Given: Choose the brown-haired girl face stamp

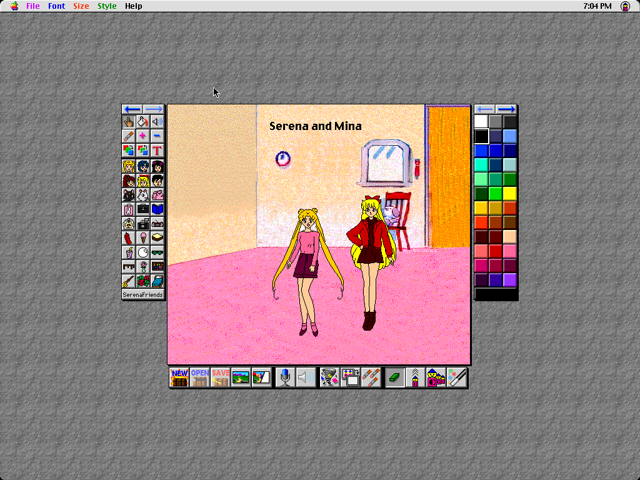Looking at the screenshot, I should [129, 181].
